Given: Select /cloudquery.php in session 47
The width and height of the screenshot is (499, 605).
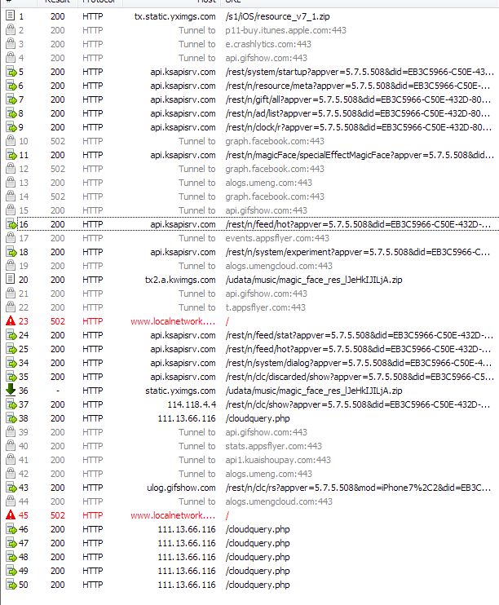Looking at the screenshot, I should pos(258,543).
